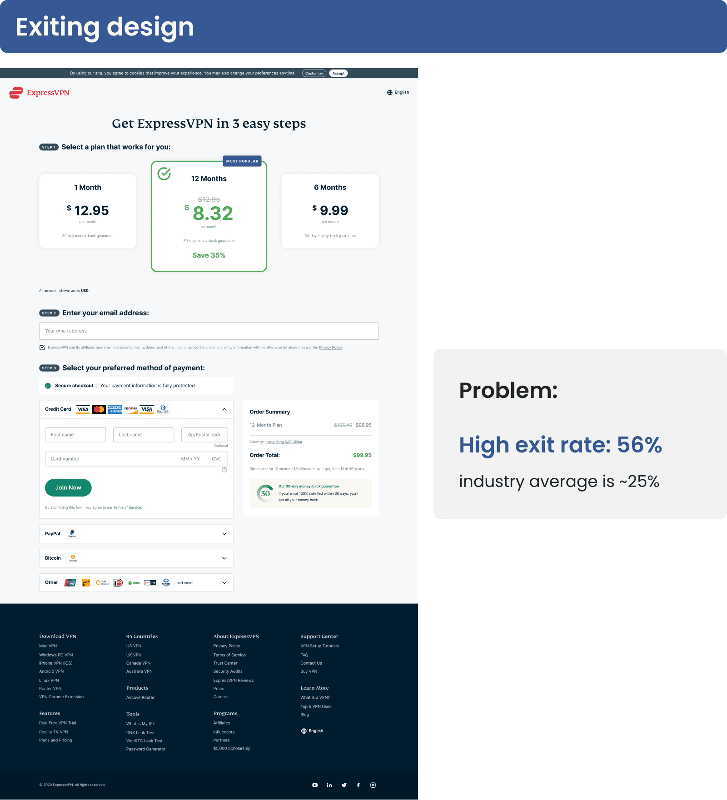Open the Facebook icon in footer
The image size is (727, 800).
(x=359, y=785)
